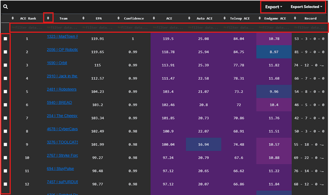Open the 2767 | Stryke Force link
The width and height of the screenshot is (329, 195).
tap(62, 156)
